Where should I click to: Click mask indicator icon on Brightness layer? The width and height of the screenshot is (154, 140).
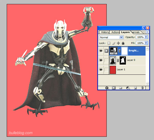click(106, 51)
